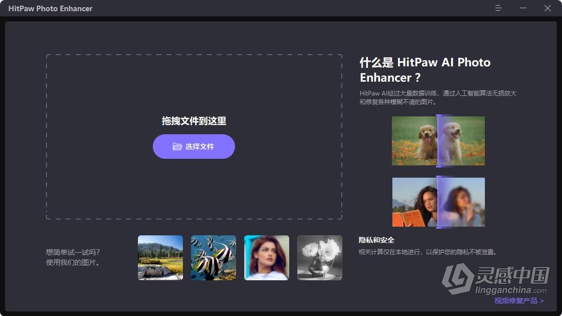
Task: Close the HitPaw Photo Enhancer window
Action: click(x=547, y=8)
